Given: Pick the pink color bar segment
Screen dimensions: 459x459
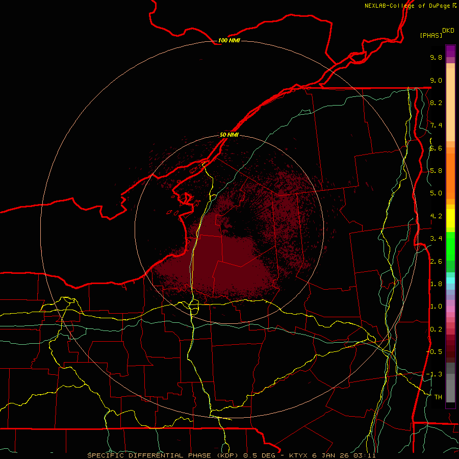Looking at the screenshot, I should click(450, 309).
